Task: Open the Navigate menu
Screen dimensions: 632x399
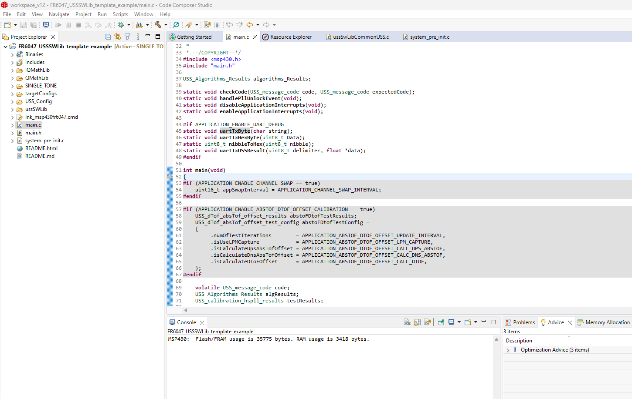Action: pos(59,14)
